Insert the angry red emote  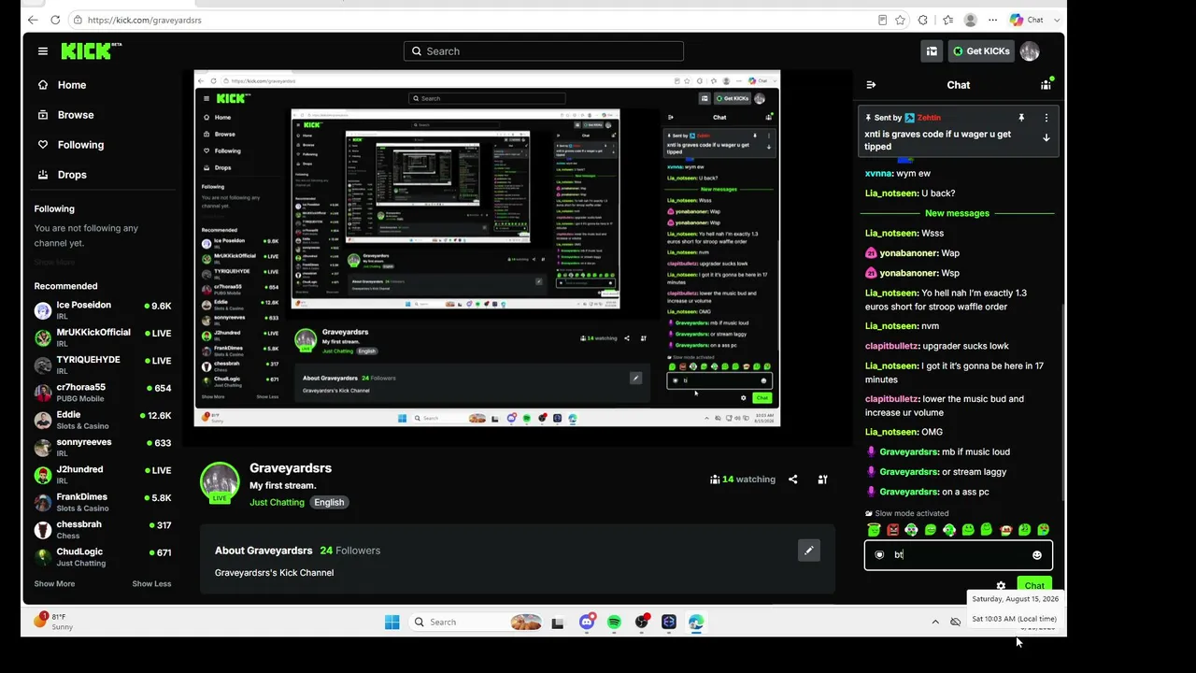(892, 530)
